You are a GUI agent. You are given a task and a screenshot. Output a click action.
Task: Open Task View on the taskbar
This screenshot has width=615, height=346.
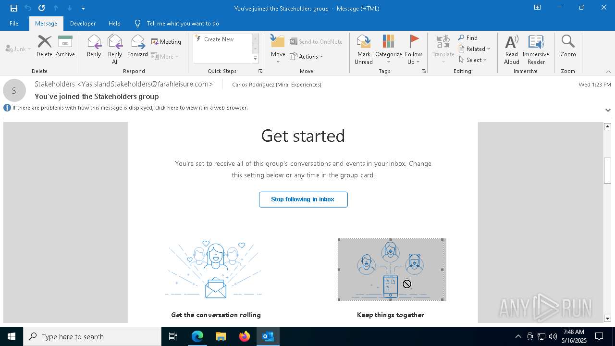[173, 336]
